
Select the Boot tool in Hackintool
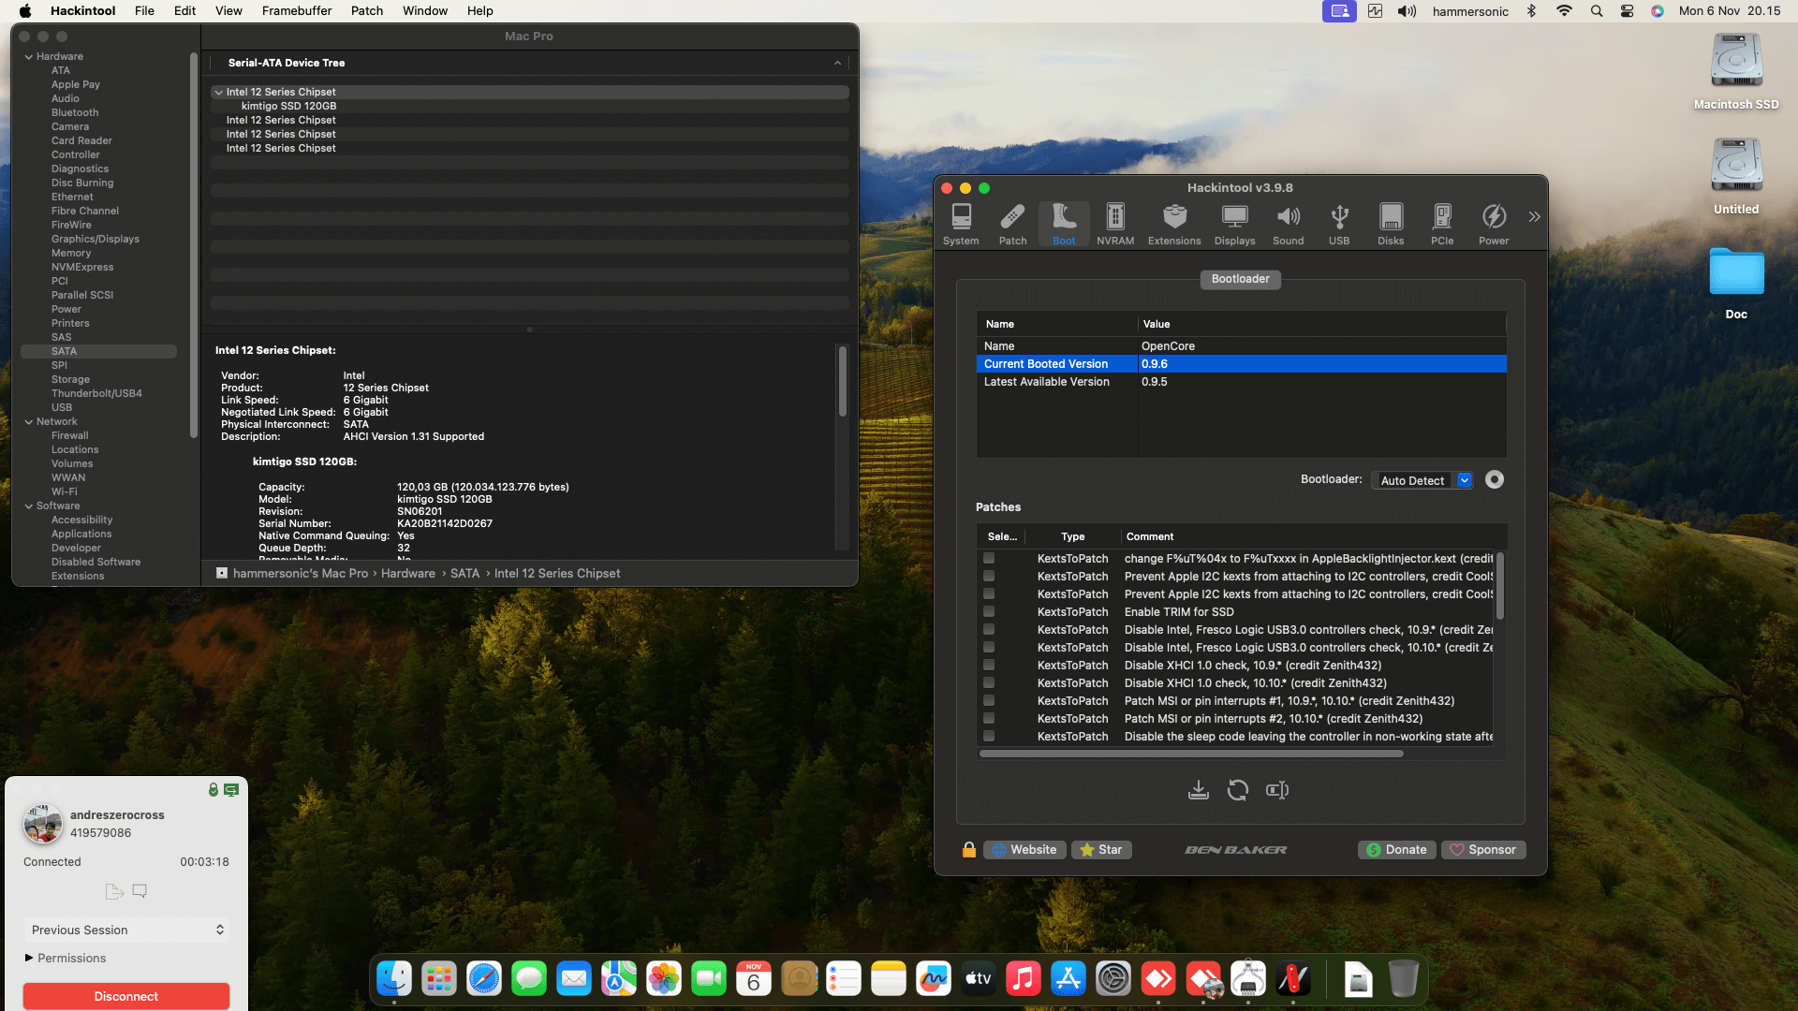1064,225
